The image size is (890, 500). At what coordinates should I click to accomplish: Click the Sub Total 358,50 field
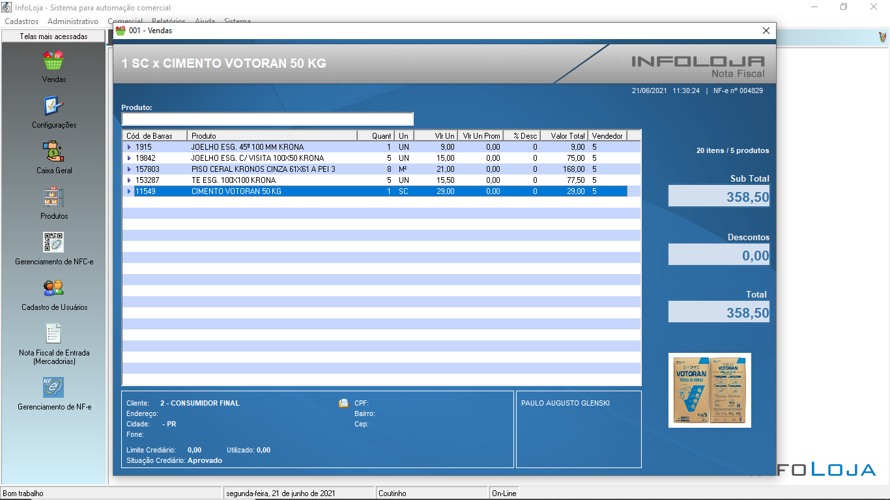(x=719, y=196)
